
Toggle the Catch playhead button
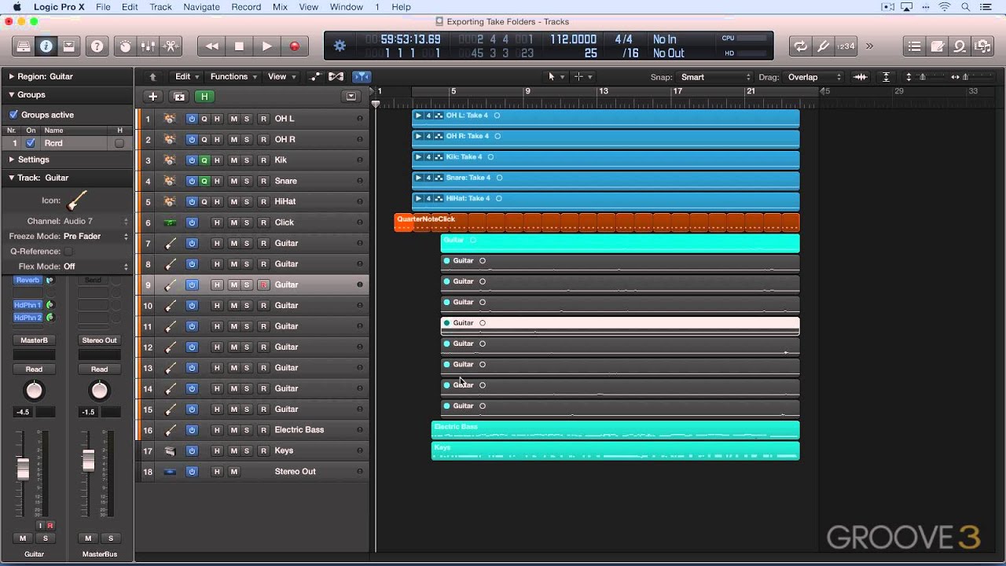point(362,76)
